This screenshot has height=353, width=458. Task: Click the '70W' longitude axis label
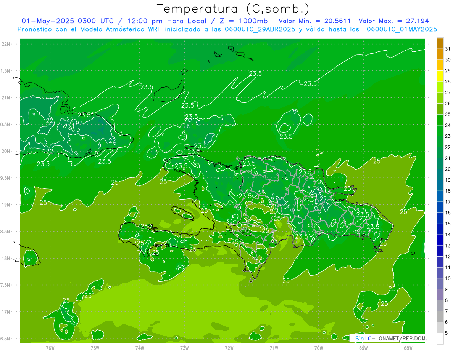coord(318,348)
